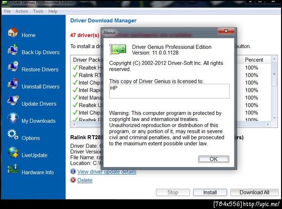The height and width of the screenshot is (209, 282).
Task: Click driver list scrollbar up arrow
Action: click(274, 59)
